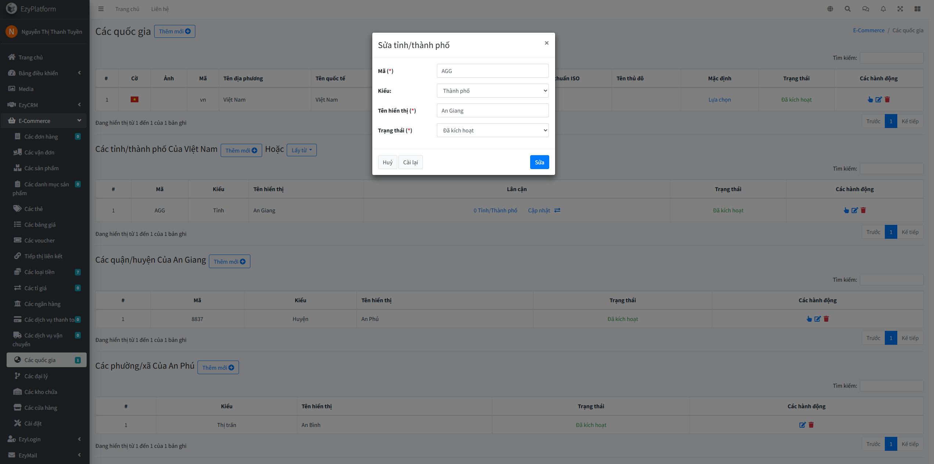The image size is (934, 464).
Task: Expand the Lấy từ dropdown button
Action: pyautogui.click(x=301, y=150)
